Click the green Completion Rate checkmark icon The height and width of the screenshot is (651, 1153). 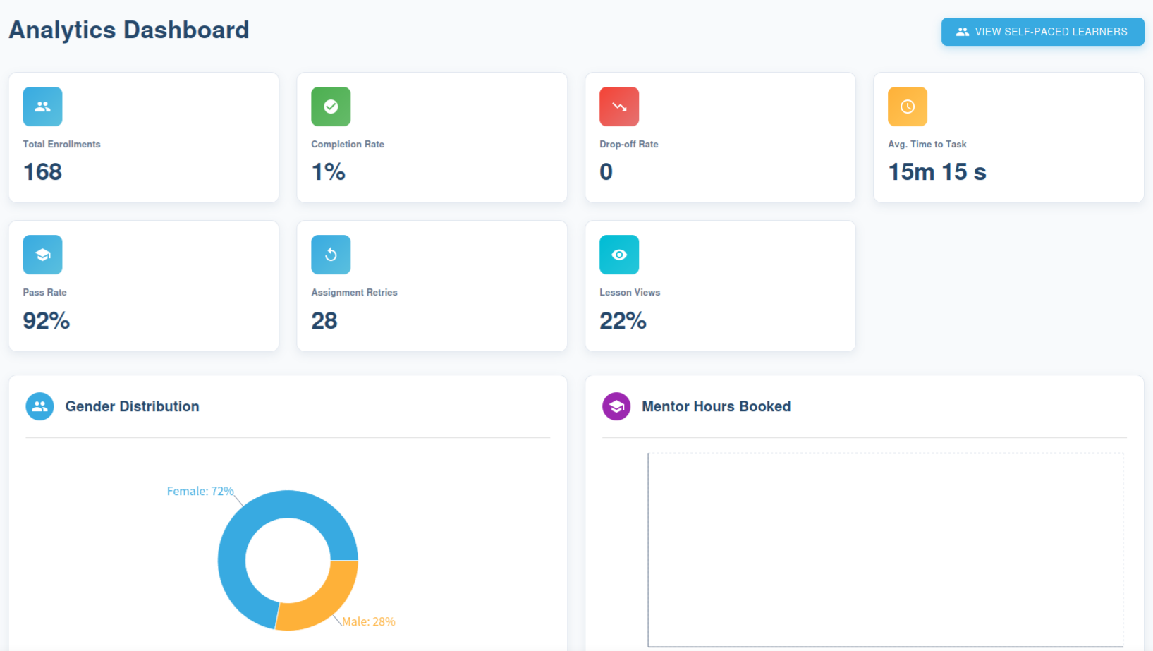[x=331, y=107]
